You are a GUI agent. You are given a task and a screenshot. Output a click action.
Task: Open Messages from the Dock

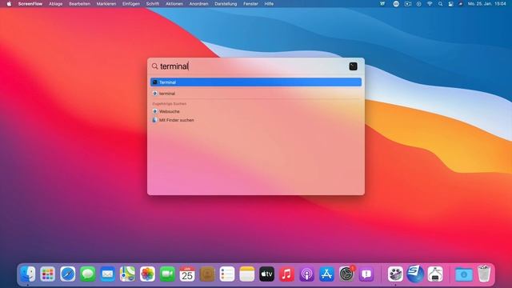pyautogui.click(x=87, y=274)
